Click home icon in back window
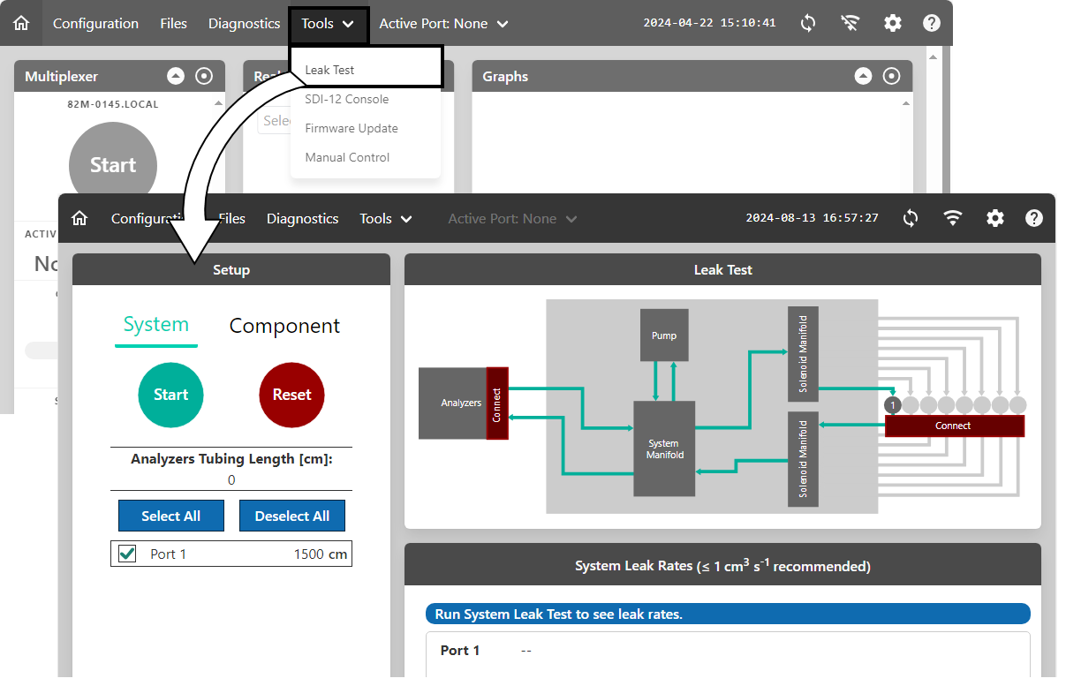 (21, 23)
